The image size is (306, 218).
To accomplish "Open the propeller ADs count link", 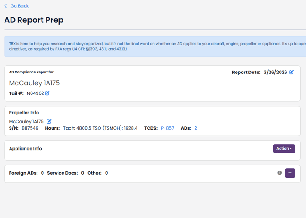I will tap(195, 128).
